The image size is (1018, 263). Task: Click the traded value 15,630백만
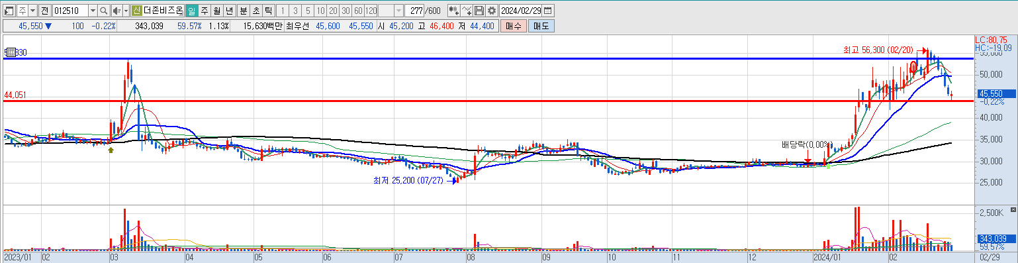263,26
